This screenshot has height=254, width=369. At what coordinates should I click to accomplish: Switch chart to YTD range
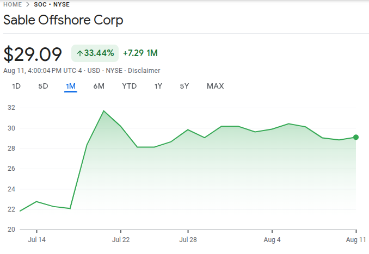(129, 86)
